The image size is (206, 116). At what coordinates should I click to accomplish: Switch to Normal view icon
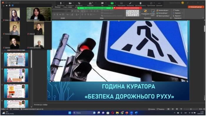[168, 109]
